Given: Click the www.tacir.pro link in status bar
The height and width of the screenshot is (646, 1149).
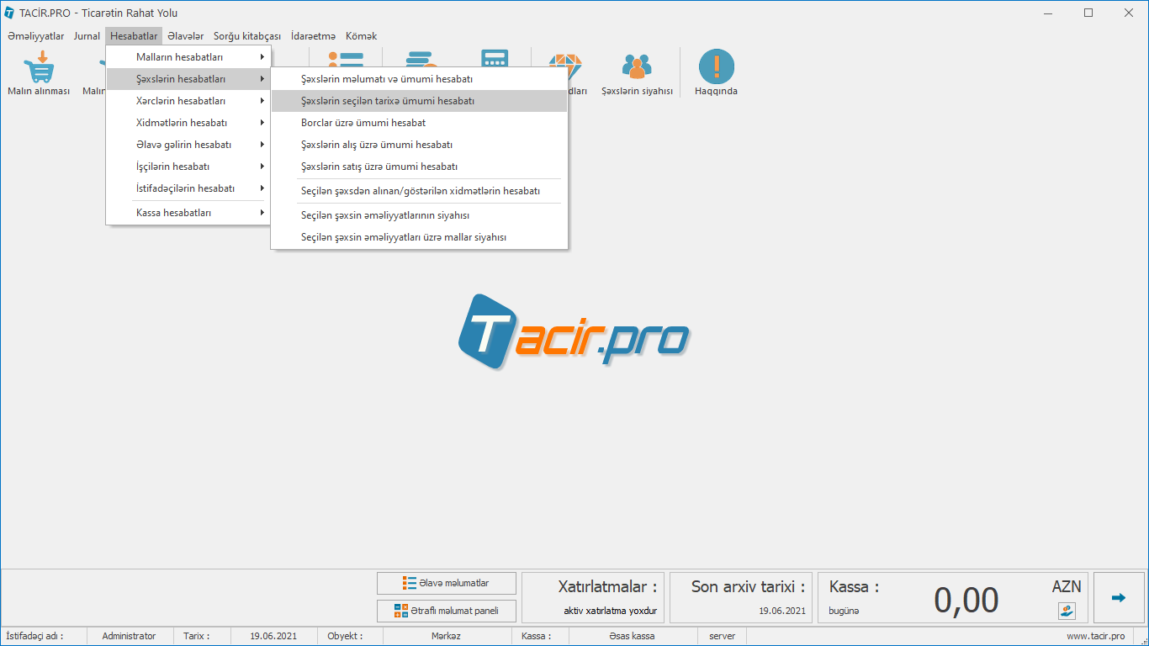Looking at the screenshot, I should tap(1095, 636).
